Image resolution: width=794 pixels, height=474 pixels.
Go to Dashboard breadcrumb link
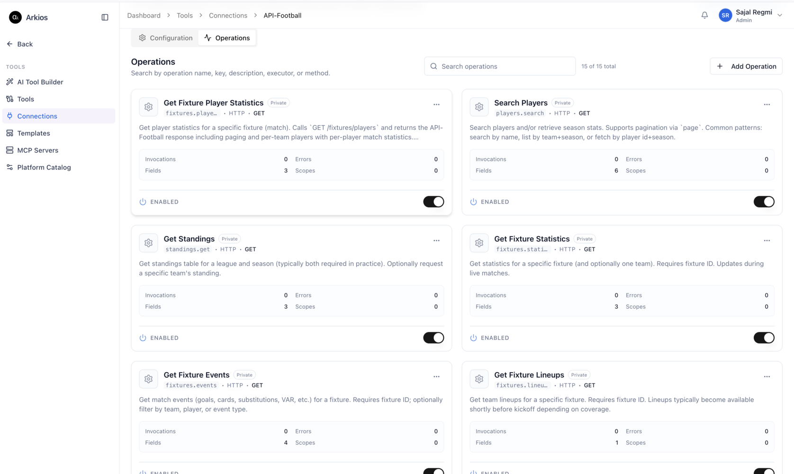144,16
